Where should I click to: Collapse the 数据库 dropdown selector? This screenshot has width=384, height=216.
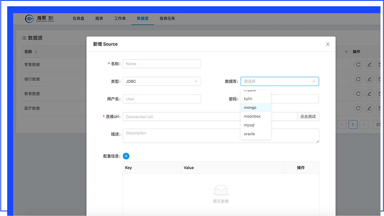280,81
